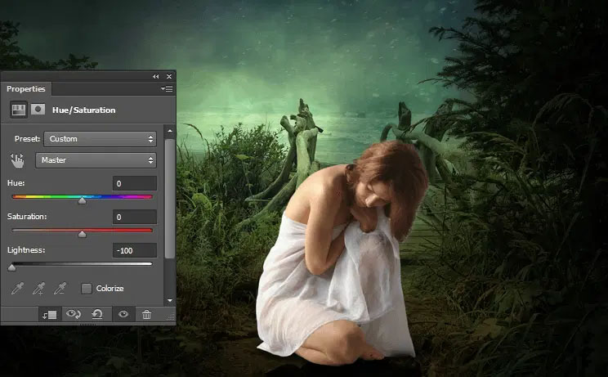
Task: Click the panel scrollbar up arrow
Action: (170, 131)
